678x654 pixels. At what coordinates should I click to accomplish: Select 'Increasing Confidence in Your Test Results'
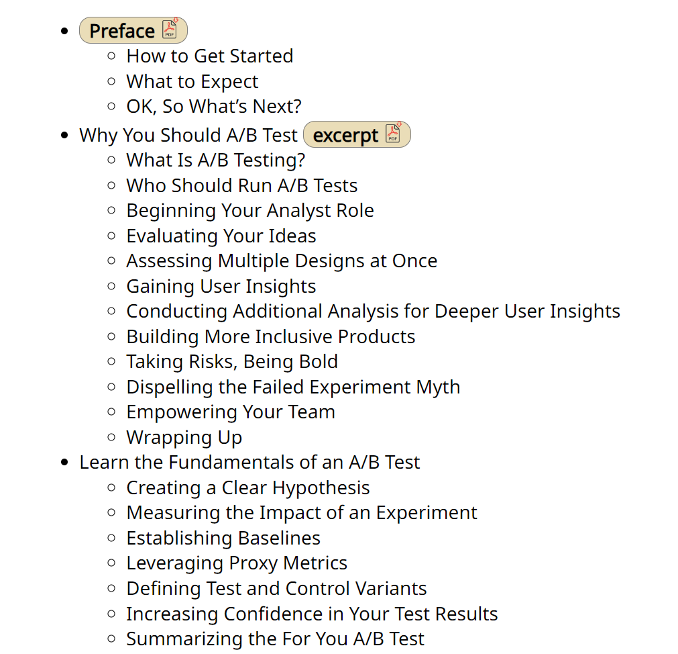point(312,614)
